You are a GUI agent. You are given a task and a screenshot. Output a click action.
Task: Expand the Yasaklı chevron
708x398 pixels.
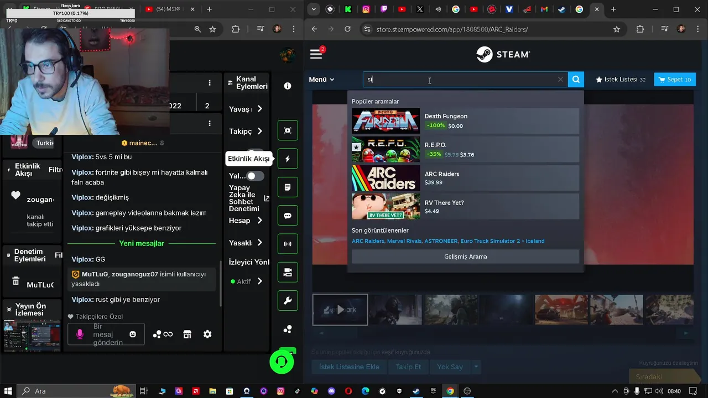coord(259,243)
